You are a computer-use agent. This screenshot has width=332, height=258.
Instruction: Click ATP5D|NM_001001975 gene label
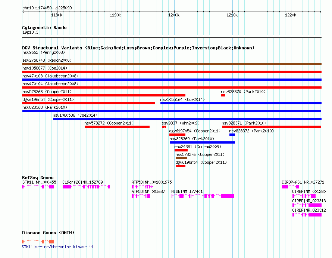(151, 182)
